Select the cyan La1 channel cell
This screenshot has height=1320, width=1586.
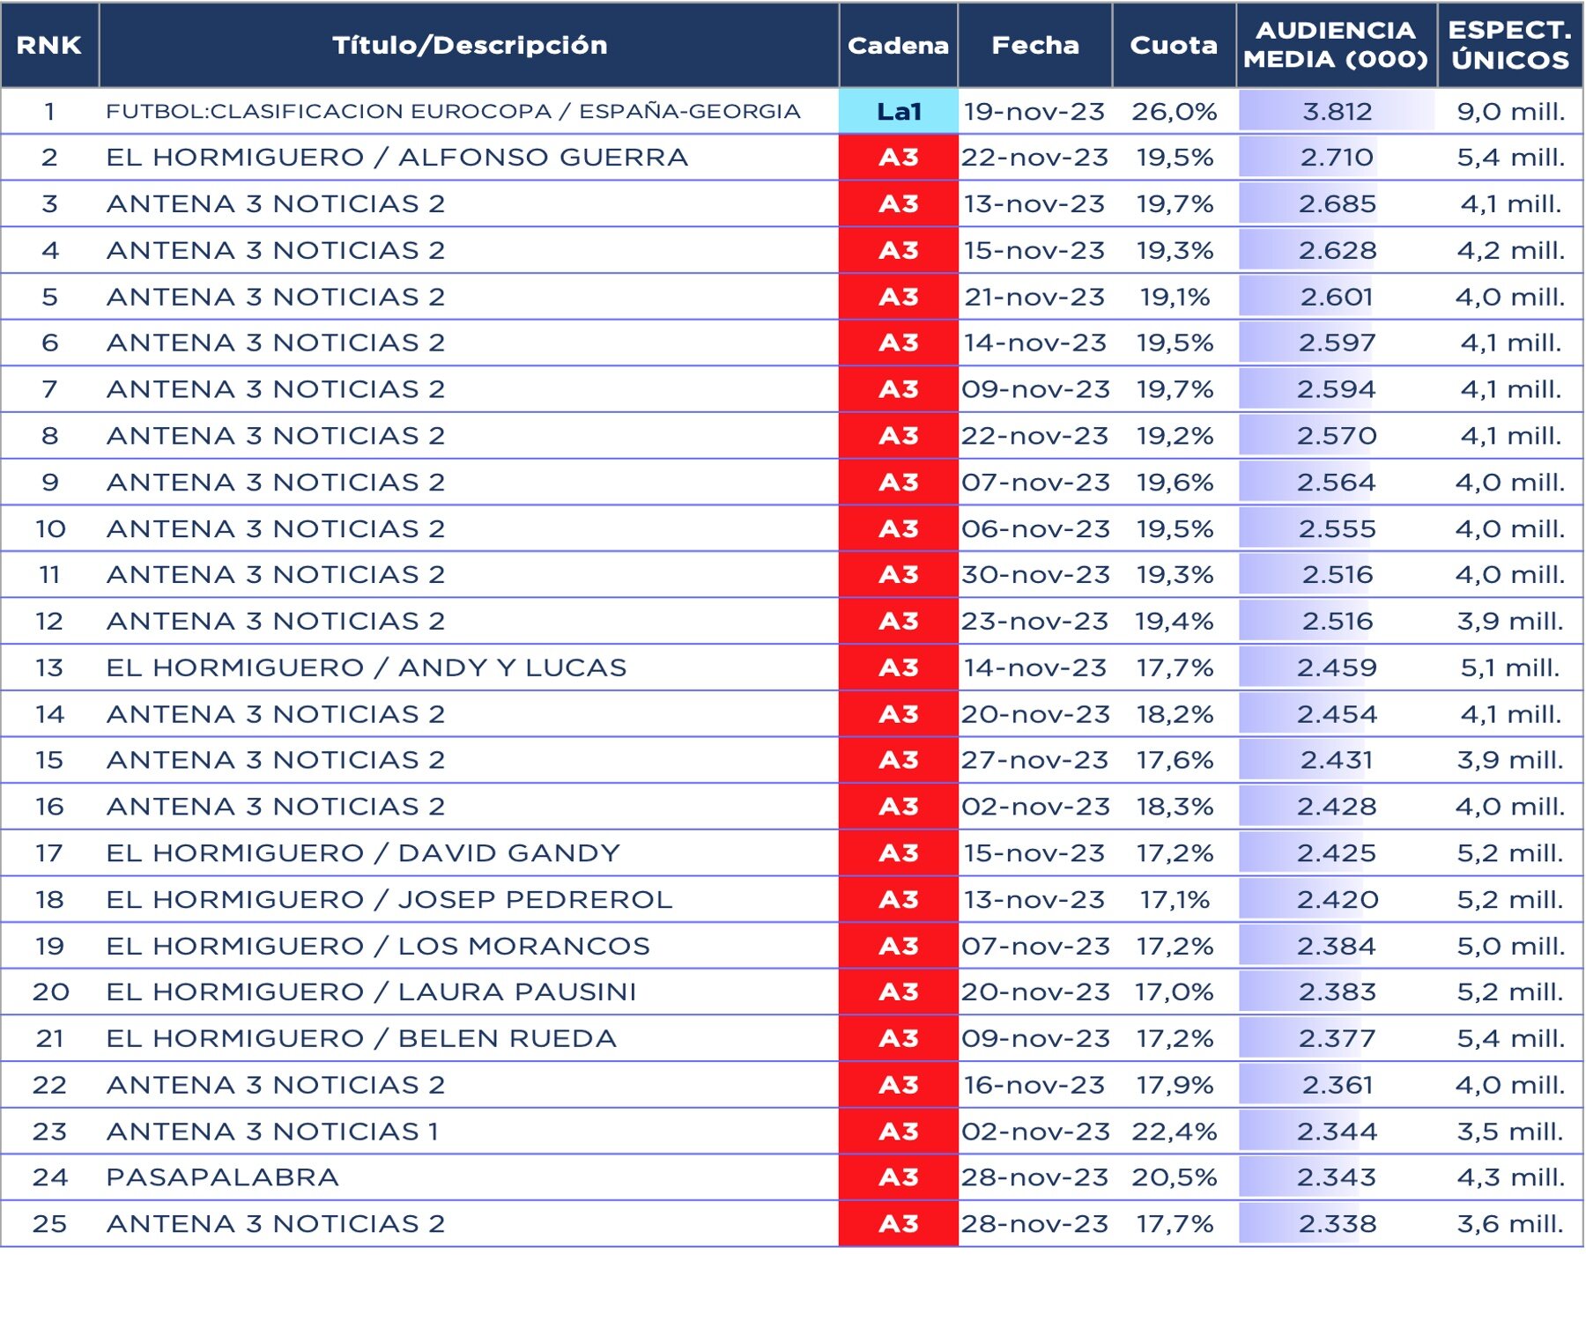[x=898, y=111]
